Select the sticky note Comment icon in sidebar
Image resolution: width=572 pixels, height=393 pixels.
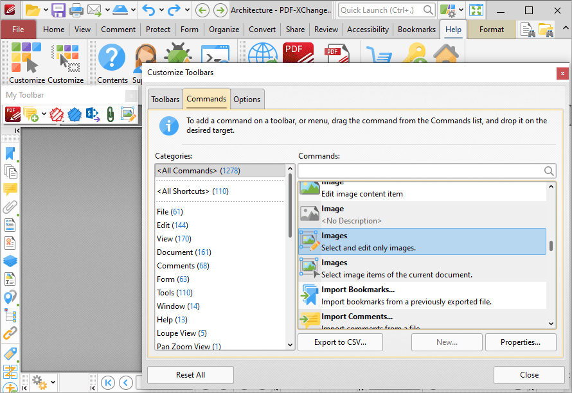click(x=9, y=189)
